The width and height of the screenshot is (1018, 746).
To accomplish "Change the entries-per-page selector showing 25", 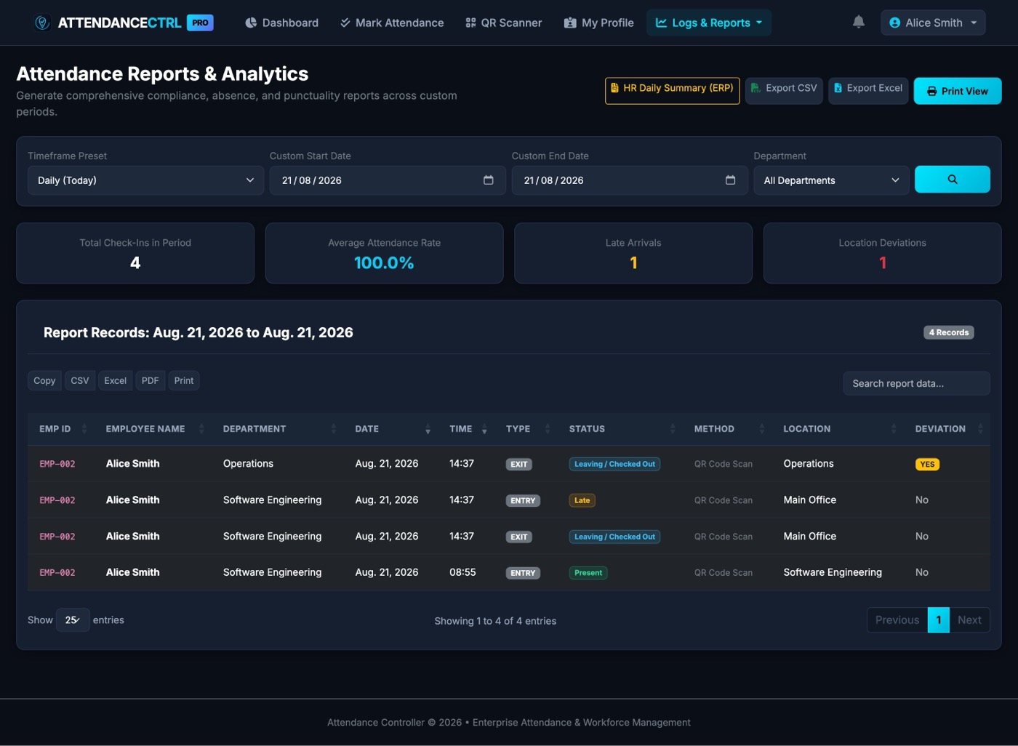I will tap(73, 620).
